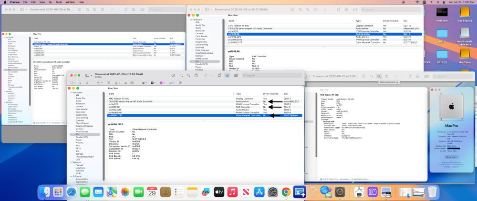
Task: Click the inspector info icon in front Preview window
Action: click(x=173, y=75)
